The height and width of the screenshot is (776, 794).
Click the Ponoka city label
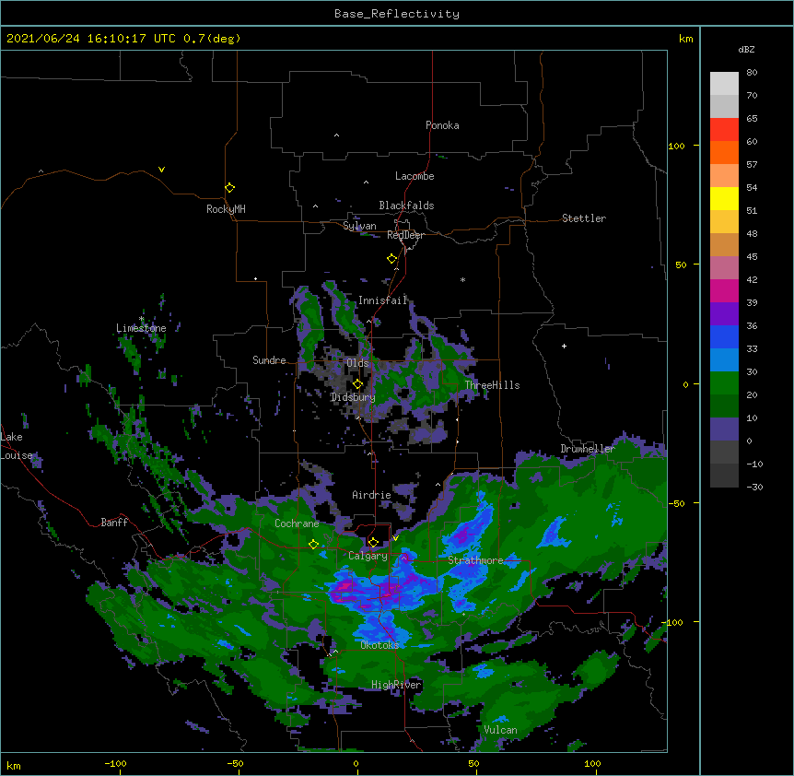coord(442,125)
